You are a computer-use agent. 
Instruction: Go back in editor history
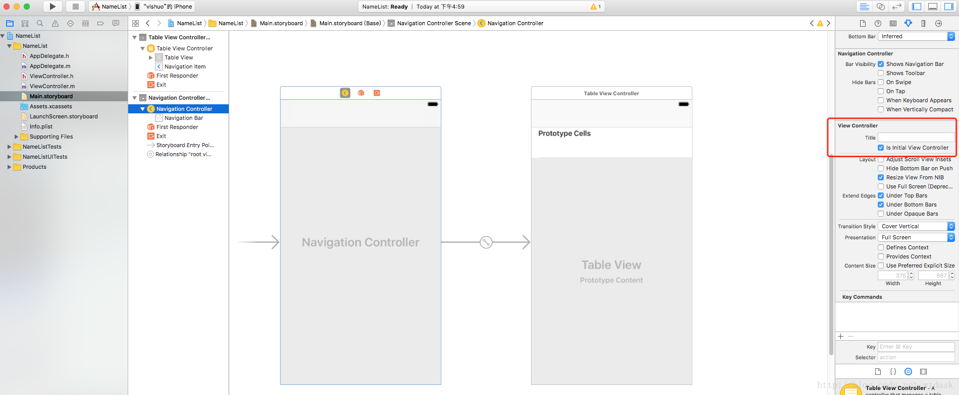pos(147,23)
